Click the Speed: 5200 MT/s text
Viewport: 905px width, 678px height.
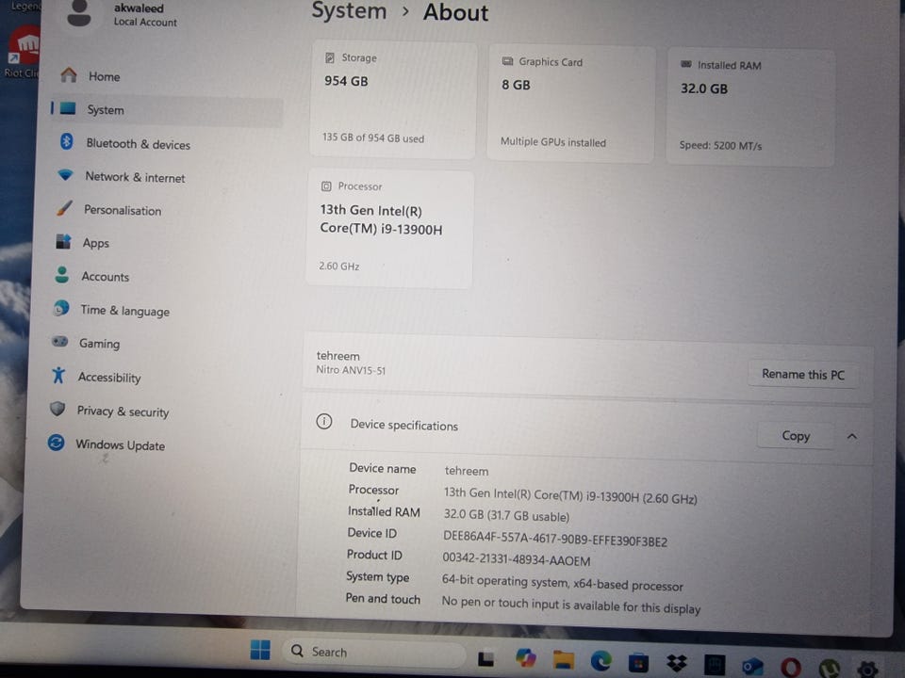(720, 145)
